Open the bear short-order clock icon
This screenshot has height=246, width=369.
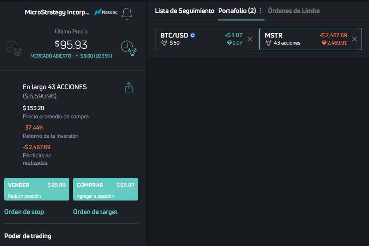click(x=13, y=48)
